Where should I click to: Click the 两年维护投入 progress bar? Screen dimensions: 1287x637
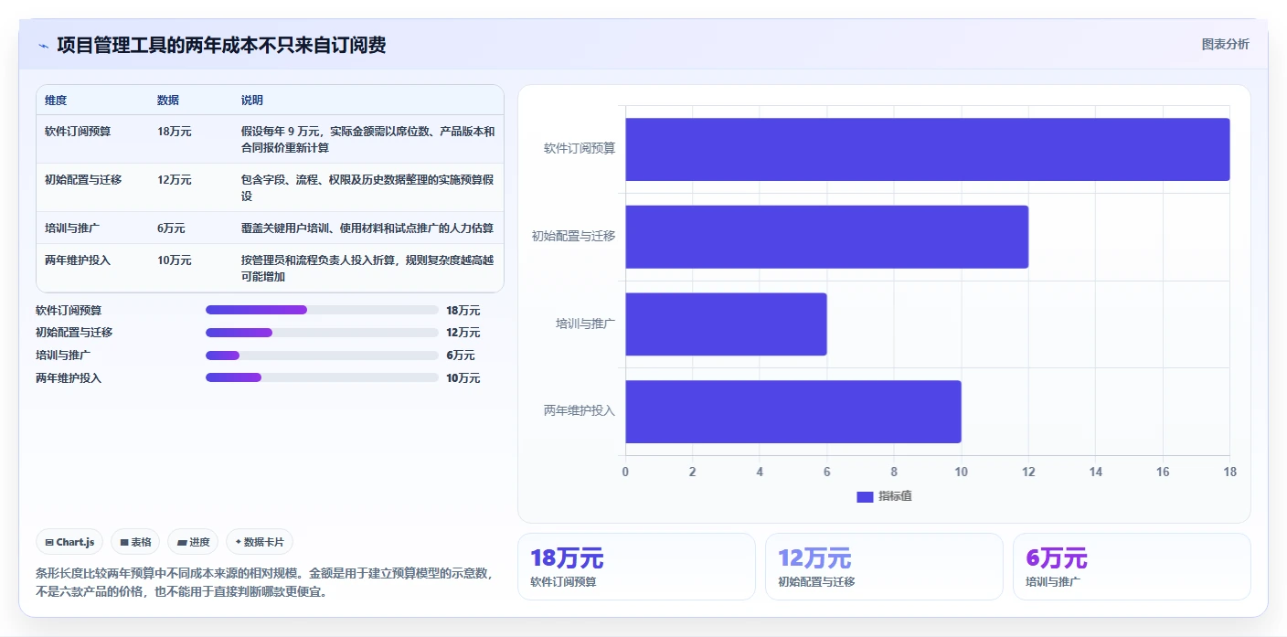pyautogui.click(x=322, y=377)
